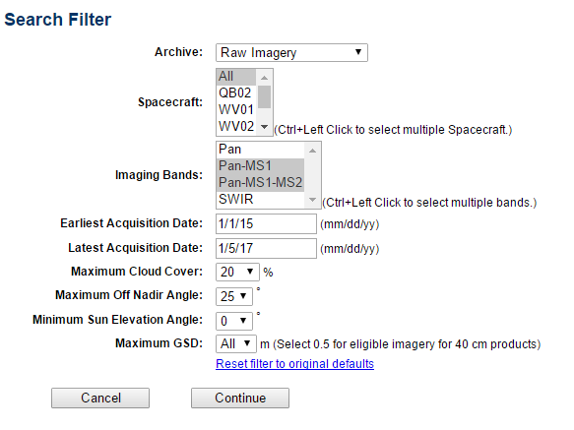
Task: Open the Archive dropdown showing Raw Imagery
Action: point(291,53)
